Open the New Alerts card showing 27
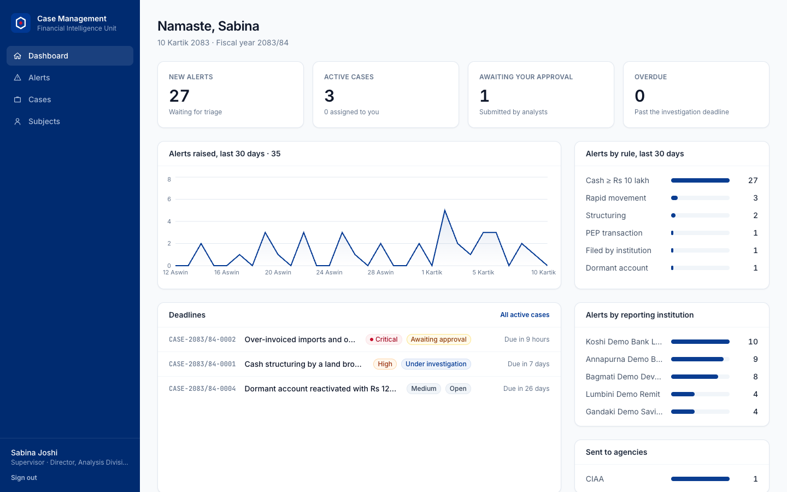The image size is (787, 492). (231, 95)
